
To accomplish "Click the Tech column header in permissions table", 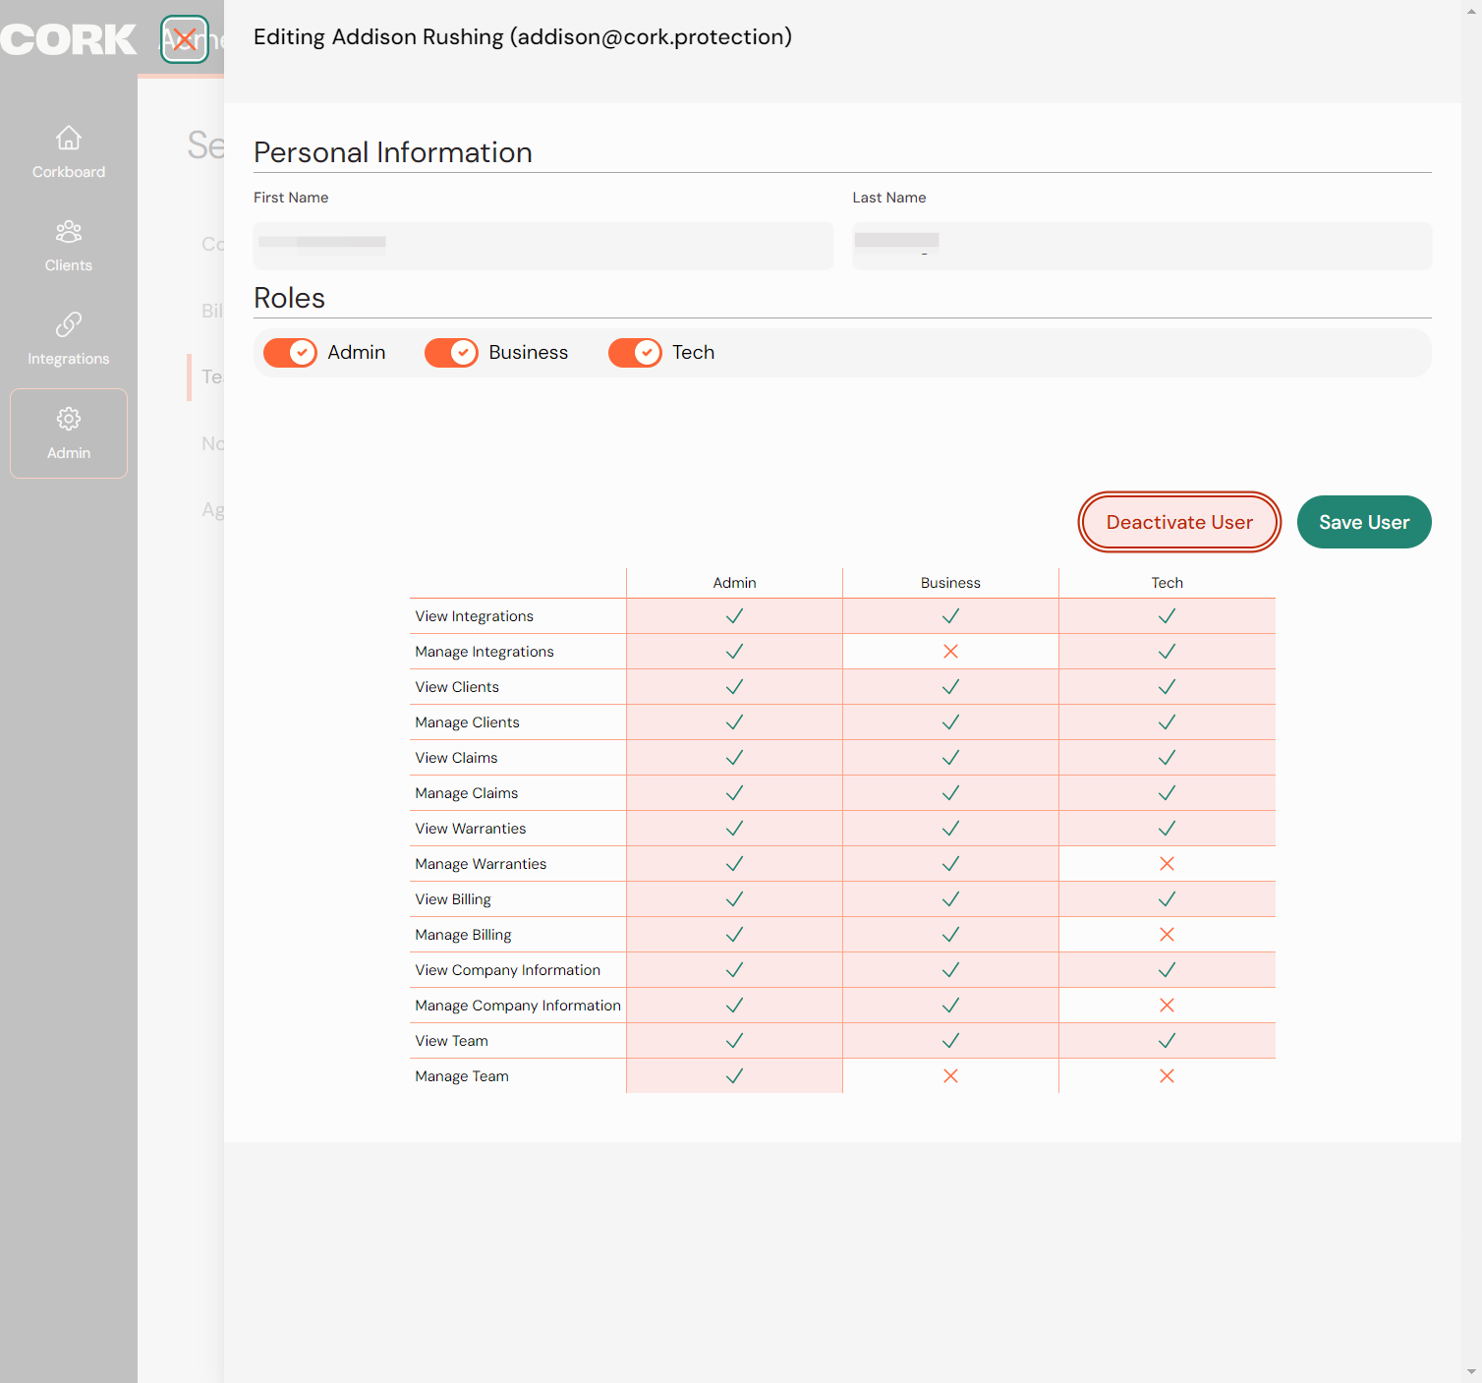I will pos(1167,583).
